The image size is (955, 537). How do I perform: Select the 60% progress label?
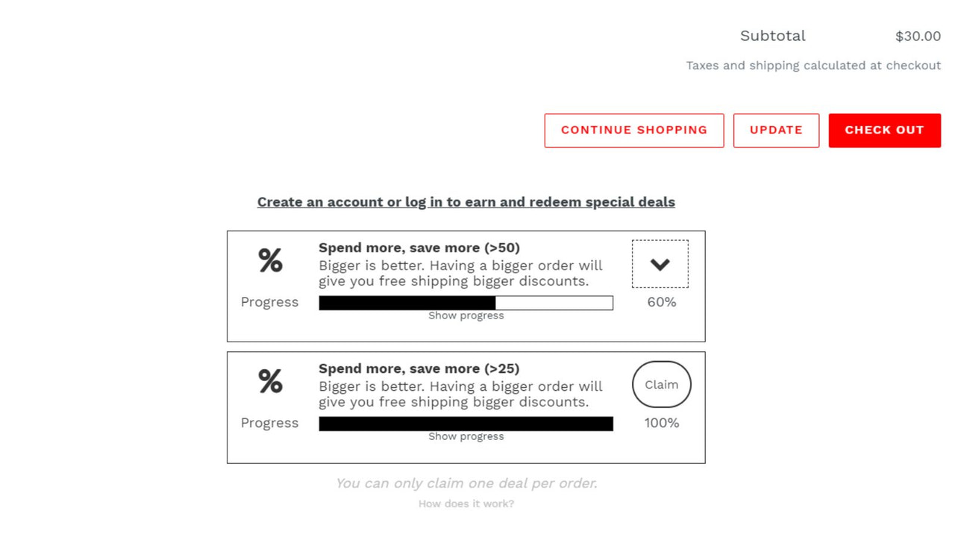point(660,302)
